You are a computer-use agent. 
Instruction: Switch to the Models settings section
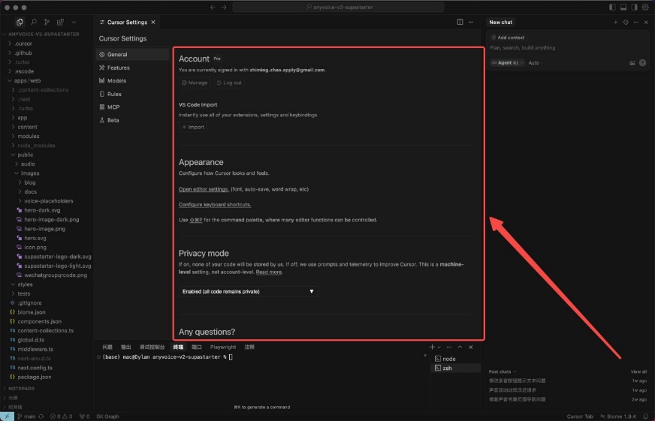click(116, 81)
